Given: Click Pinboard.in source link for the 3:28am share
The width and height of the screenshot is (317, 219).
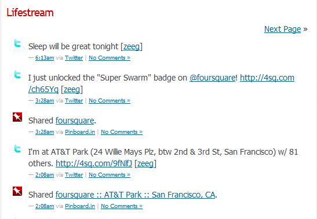Looking at the screenshot, I should click(80, 132).
